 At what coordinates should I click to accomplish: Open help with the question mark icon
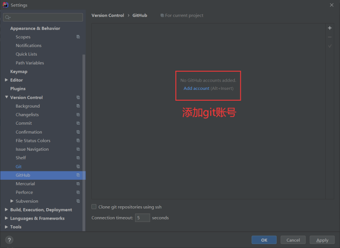click(x=9, y=240)
